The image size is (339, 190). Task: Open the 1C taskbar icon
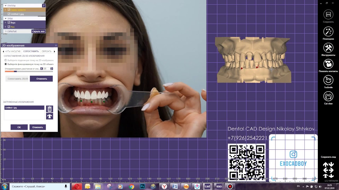tap(186, 187)
